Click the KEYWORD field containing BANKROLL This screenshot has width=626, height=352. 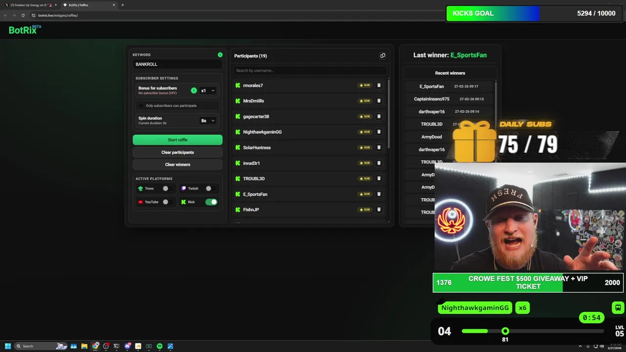click(x=178, y=64)
